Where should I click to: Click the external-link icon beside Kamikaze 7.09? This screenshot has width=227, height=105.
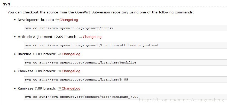(59, 88)
